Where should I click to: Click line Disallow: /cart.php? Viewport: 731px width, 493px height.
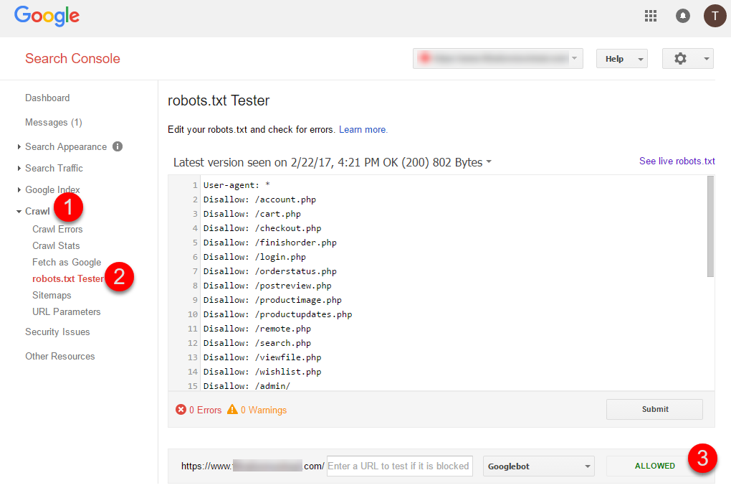coord(252,214)
